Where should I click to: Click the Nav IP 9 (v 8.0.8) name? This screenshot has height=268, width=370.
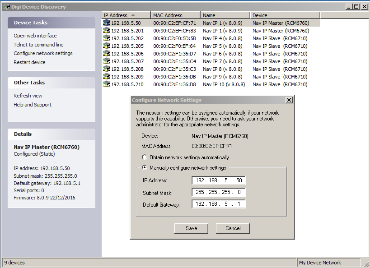[223, 77]
